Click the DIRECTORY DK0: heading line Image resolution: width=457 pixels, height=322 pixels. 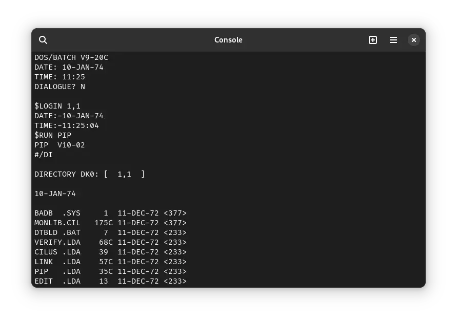[90, 174]
